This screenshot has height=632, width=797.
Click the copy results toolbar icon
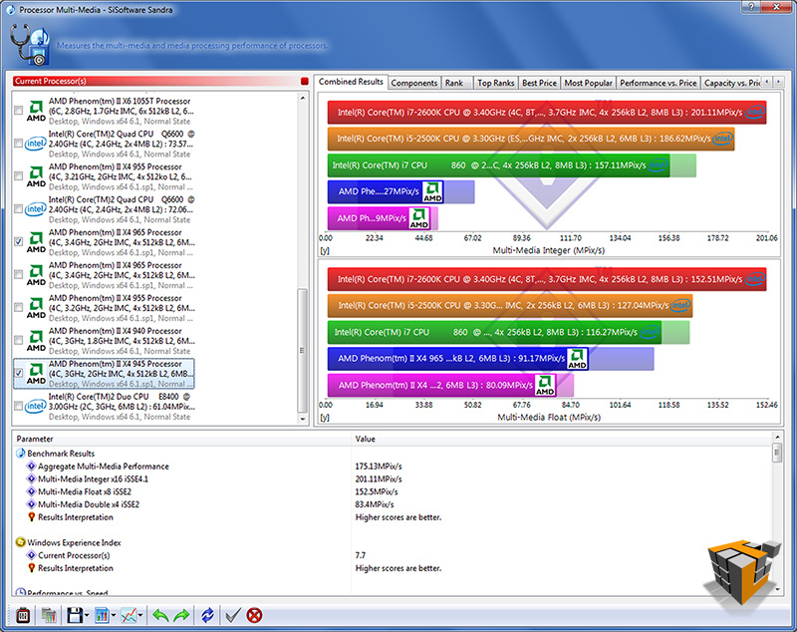[x=49, y=616]
